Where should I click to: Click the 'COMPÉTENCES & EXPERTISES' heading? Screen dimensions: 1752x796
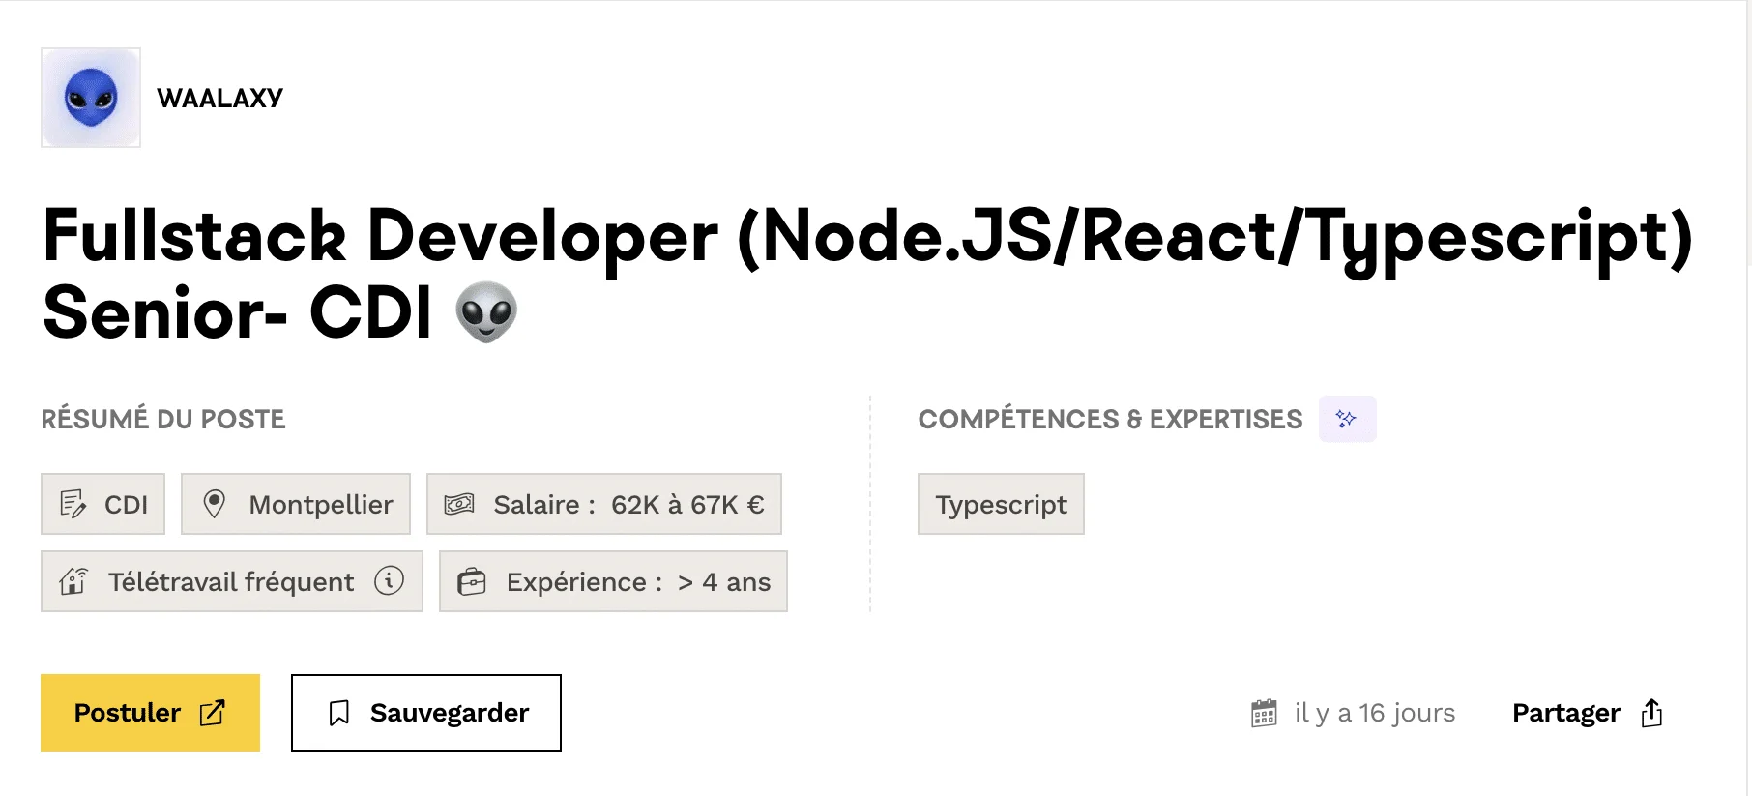pyautogui.click(x=1110, y=419)
